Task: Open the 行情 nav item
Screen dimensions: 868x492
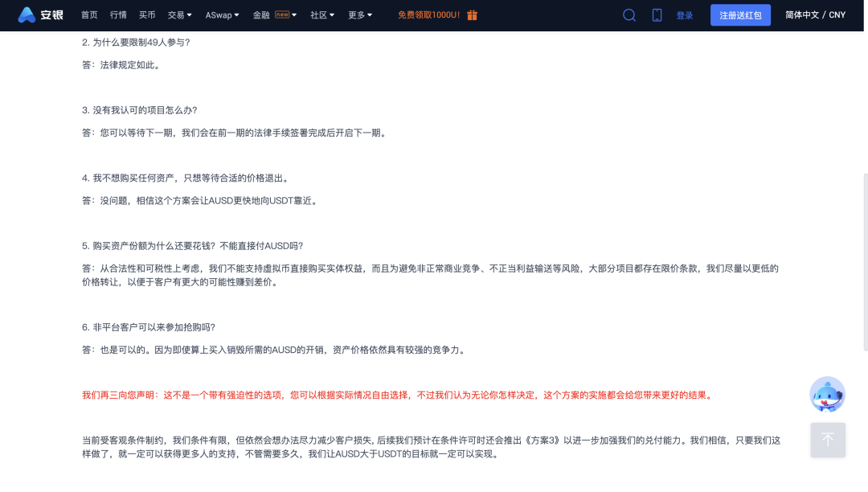Action: 118,15
